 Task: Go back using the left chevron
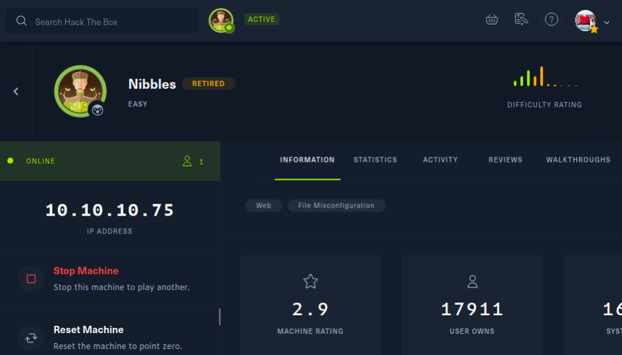(16, 92)
